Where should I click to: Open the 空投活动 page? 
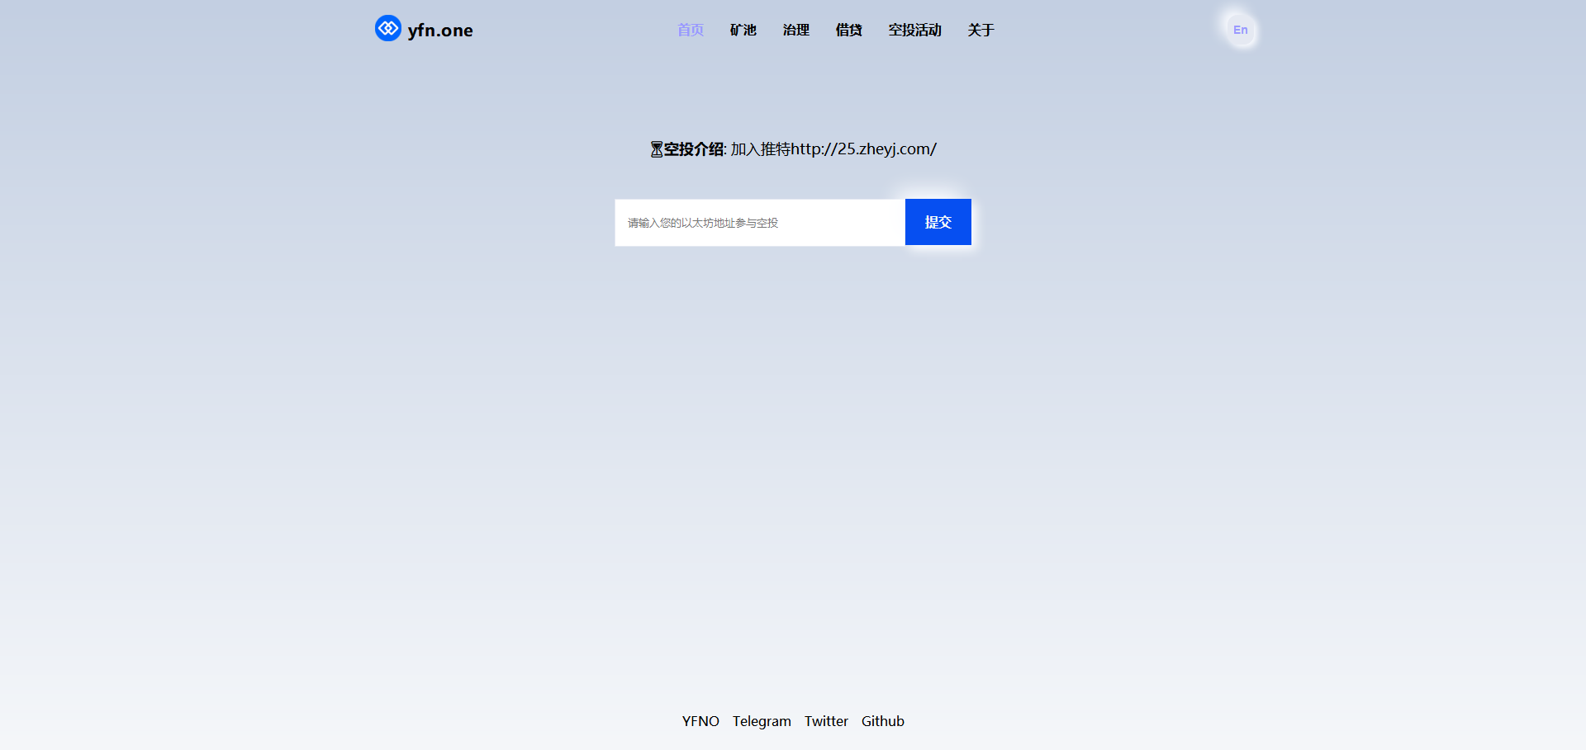pos(914,30)
